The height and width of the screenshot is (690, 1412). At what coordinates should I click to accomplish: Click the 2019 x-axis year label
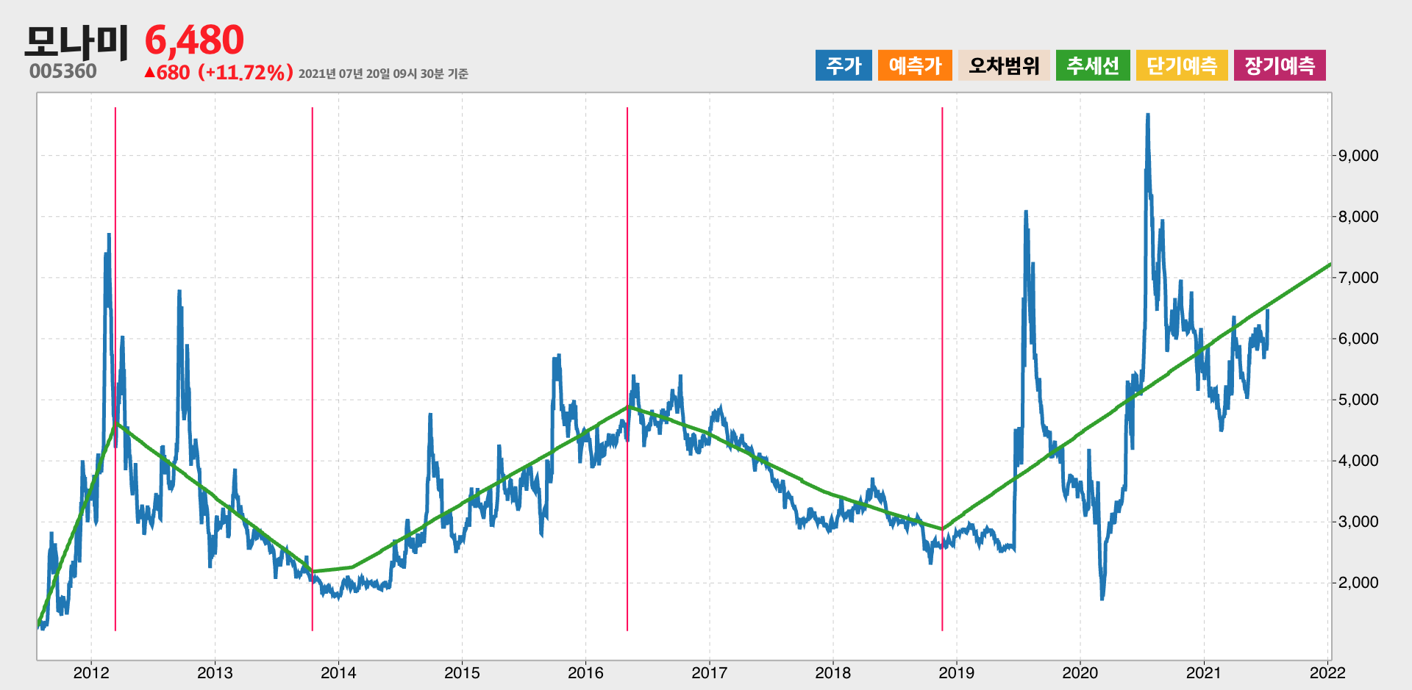[x=956, y=673]
